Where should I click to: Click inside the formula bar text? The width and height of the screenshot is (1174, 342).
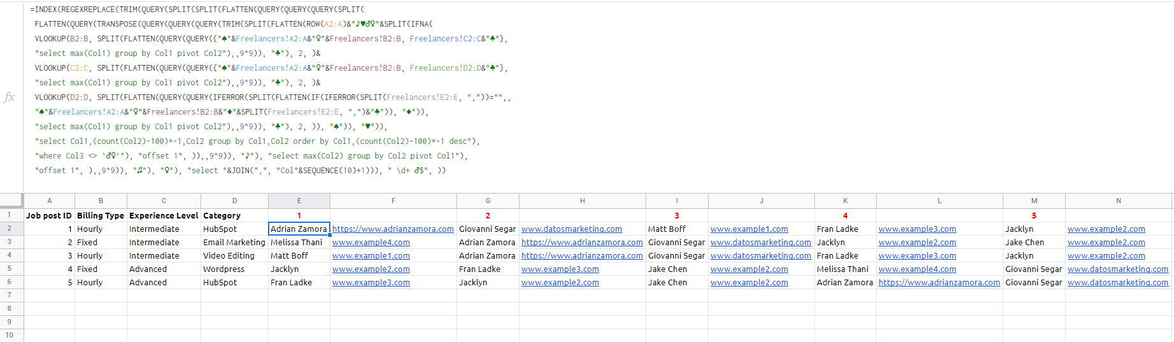(274, 90)
